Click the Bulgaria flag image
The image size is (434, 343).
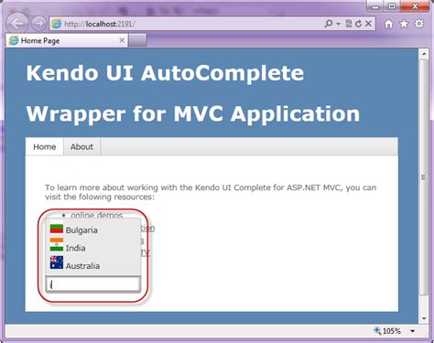(x=57, y=229)
